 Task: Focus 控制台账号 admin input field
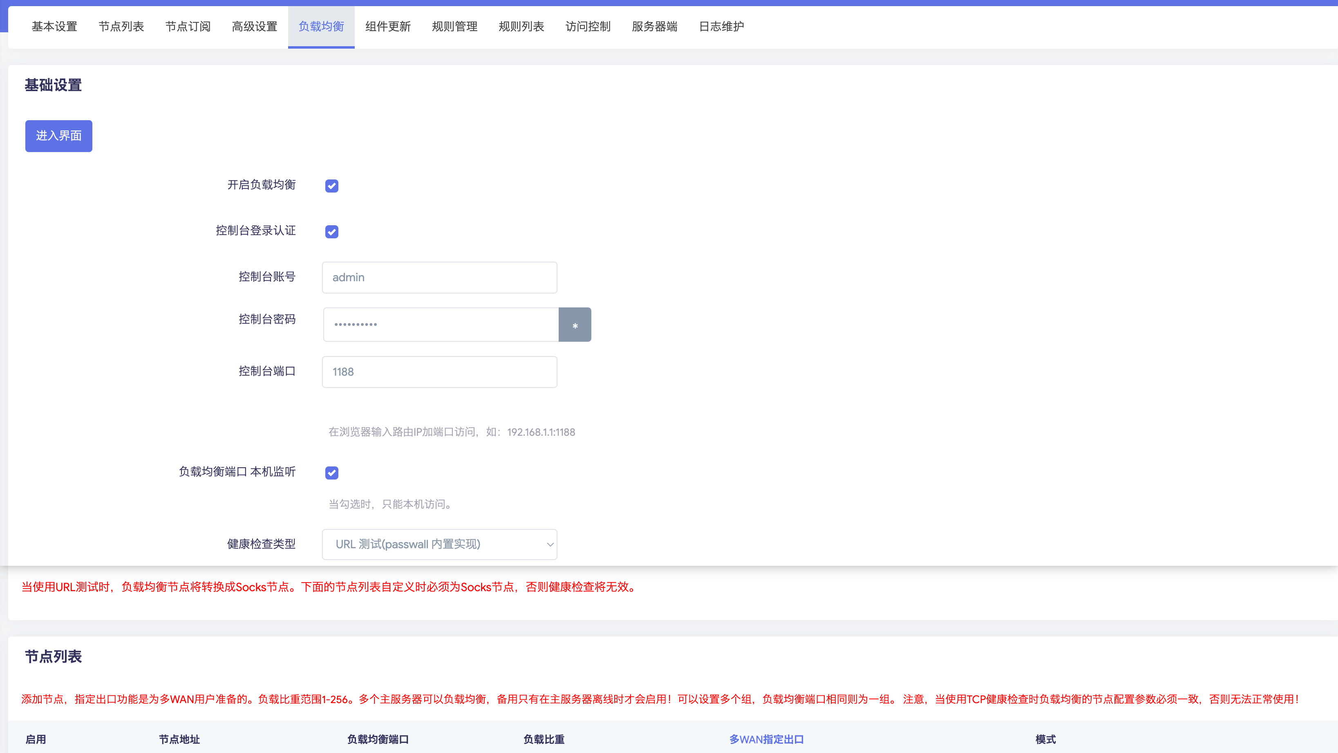[439, 278]
